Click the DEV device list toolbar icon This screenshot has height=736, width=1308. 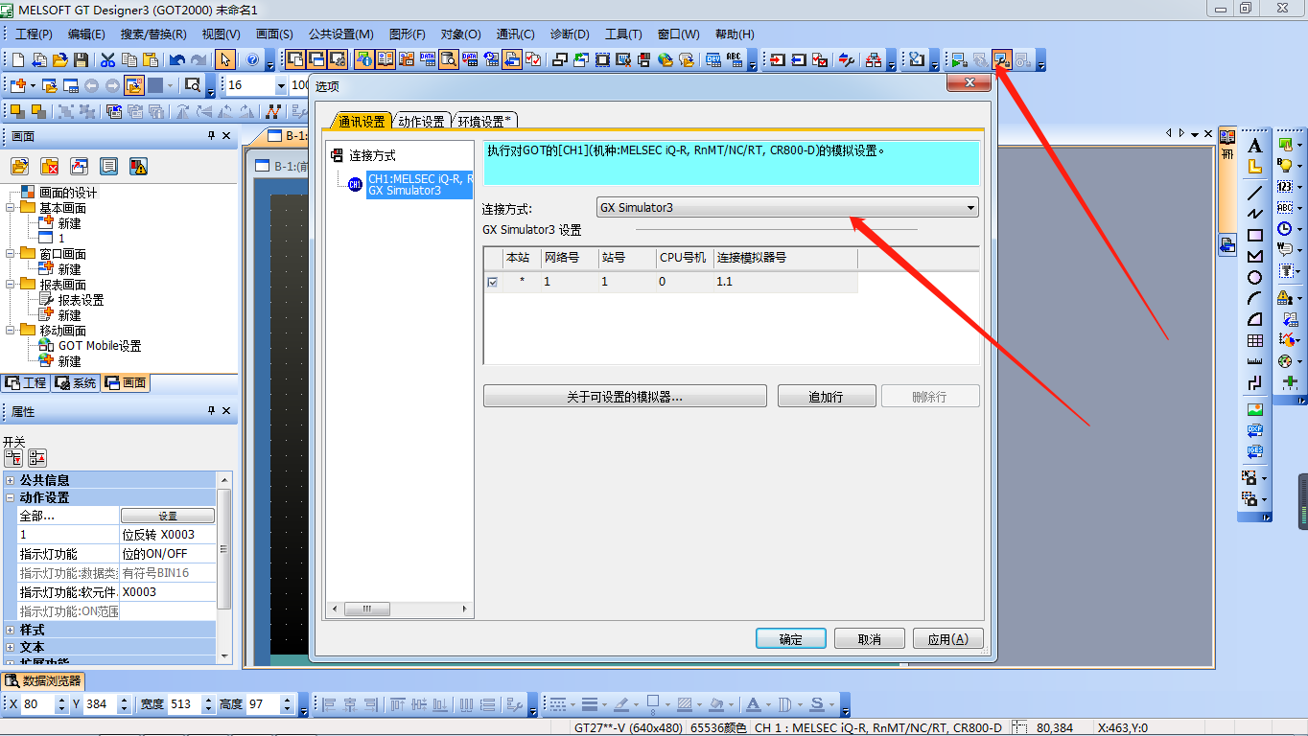click(x=713, y=59)
